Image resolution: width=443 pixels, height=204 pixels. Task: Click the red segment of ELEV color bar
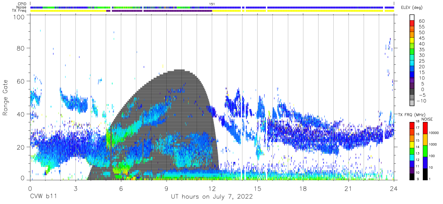[x=412, y=24]
